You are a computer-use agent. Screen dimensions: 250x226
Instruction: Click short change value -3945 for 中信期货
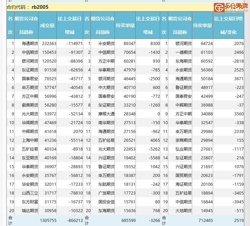pyautogui.click(x=238, y=202)
